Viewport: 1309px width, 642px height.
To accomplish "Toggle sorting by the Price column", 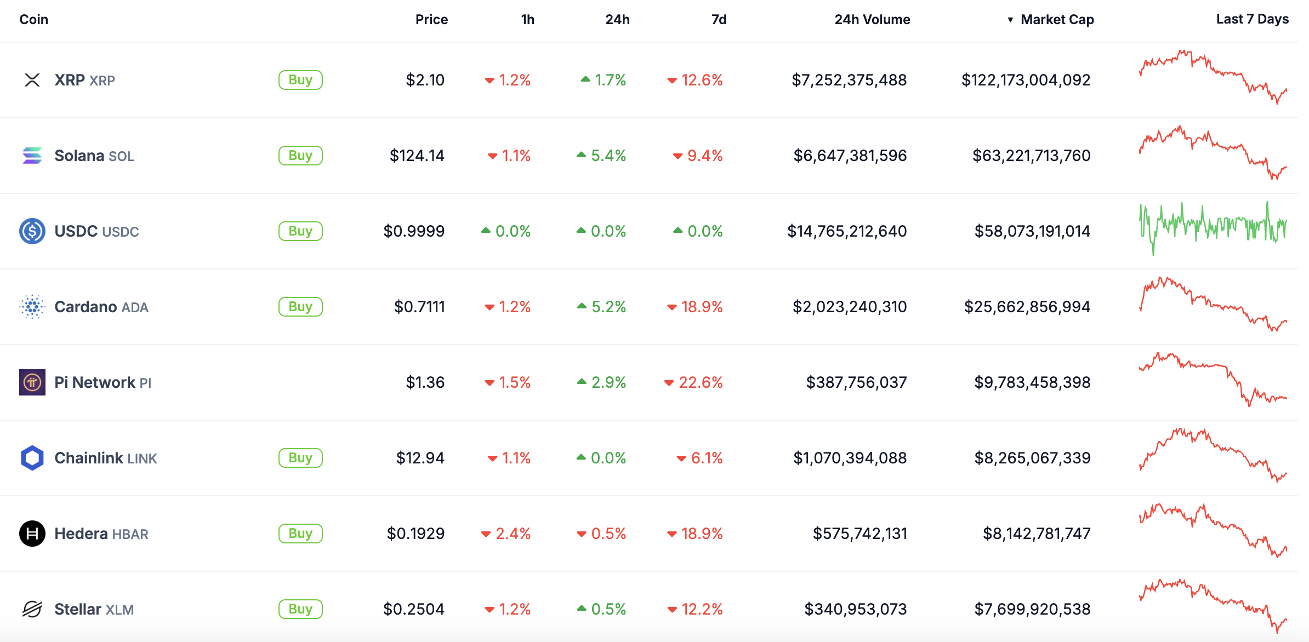I will click(432, 19).
